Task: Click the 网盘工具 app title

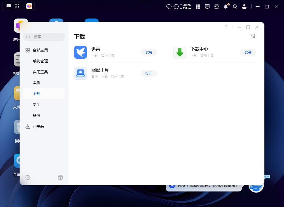Action: [x=100, y=70]
